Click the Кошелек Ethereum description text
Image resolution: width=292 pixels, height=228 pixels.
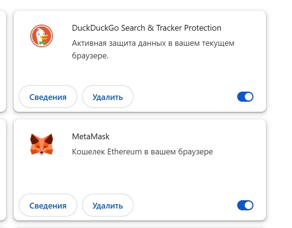pyautogui.click(x=142, y=152)
